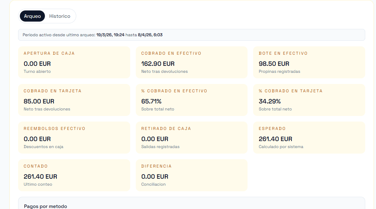Switch to the Arqueo tab

click(32, 16)
